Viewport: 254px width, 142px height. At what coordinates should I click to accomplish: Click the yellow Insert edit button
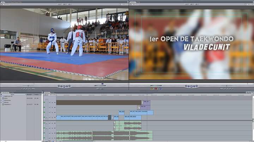pyautogui.click(x=152, y=89)
